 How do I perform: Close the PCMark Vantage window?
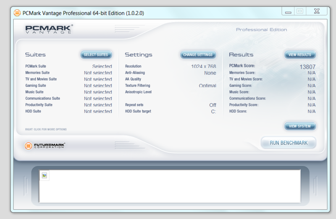pos(317,11)
